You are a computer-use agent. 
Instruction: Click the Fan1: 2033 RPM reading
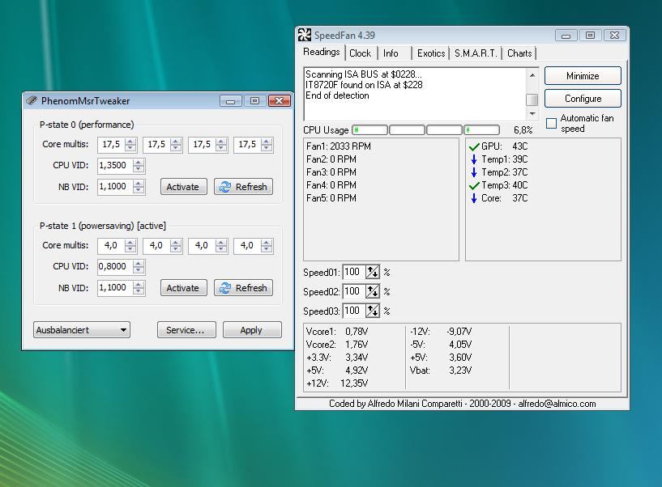(x=339, y=146)
